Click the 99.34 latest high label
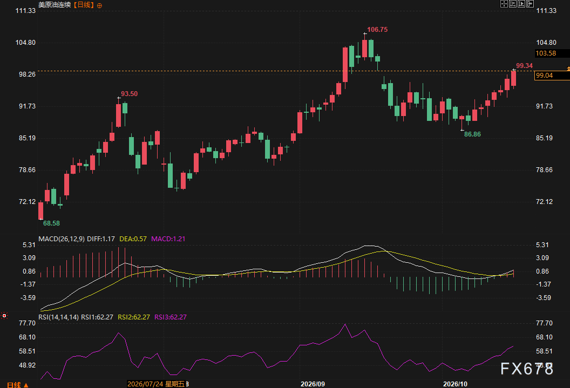Image resolution: width=570 pixels, height=388 pixels. click(525, 66)
